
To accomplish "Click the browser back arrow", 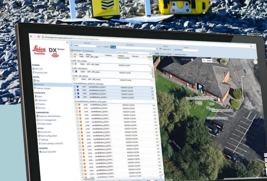I will (x=31, y=37).
